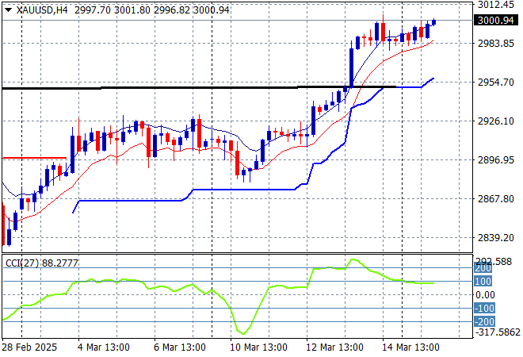Select the short red horizontal line near 2896.95
The width and height of the screenshot is (523, 357).
[x=34, y=158]
